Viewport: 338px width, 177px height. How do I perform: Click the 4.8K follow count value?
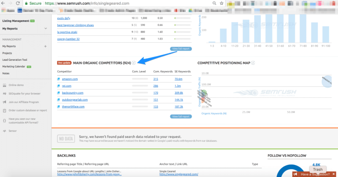tap(316, 165)
